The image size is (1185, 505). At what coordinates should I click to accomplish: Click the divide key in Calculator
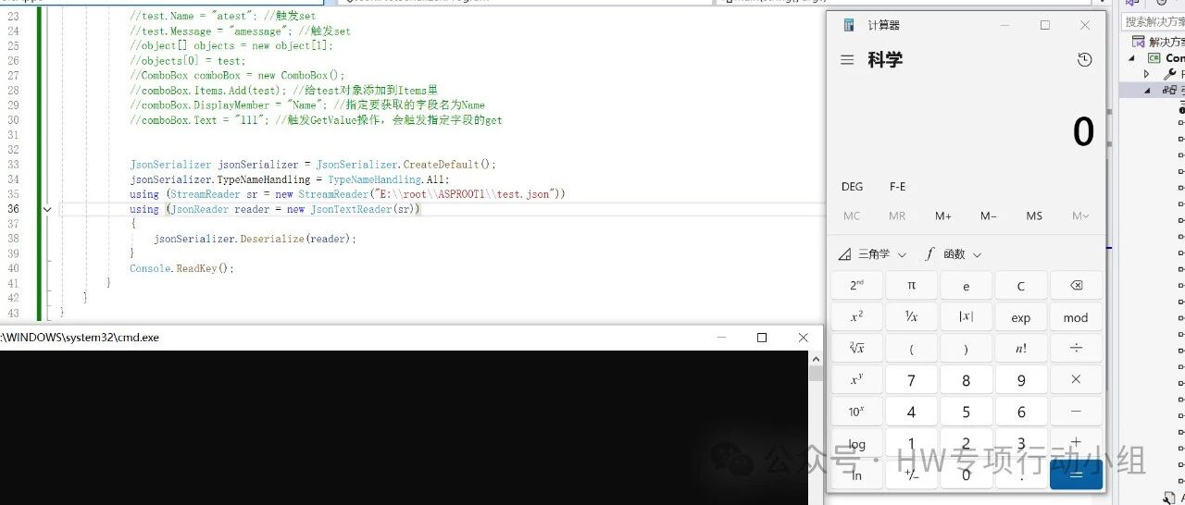coord(1076,348)
